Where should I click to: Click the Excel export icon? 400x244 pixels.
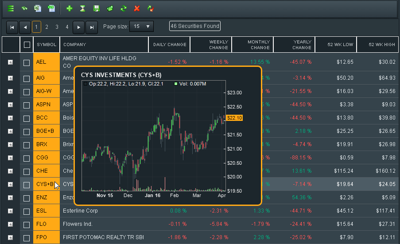tap(38, 8)
